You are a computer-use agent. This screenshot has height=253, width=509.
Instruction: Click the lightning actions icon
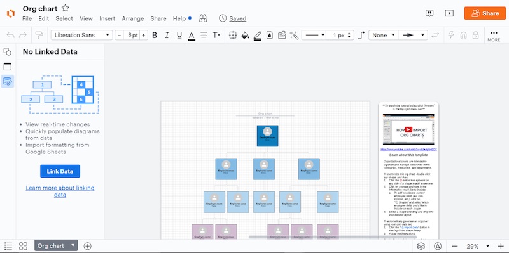point(451,35)
